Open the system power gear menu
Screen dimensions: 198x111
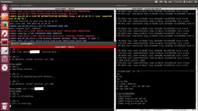tap(195, 2)
